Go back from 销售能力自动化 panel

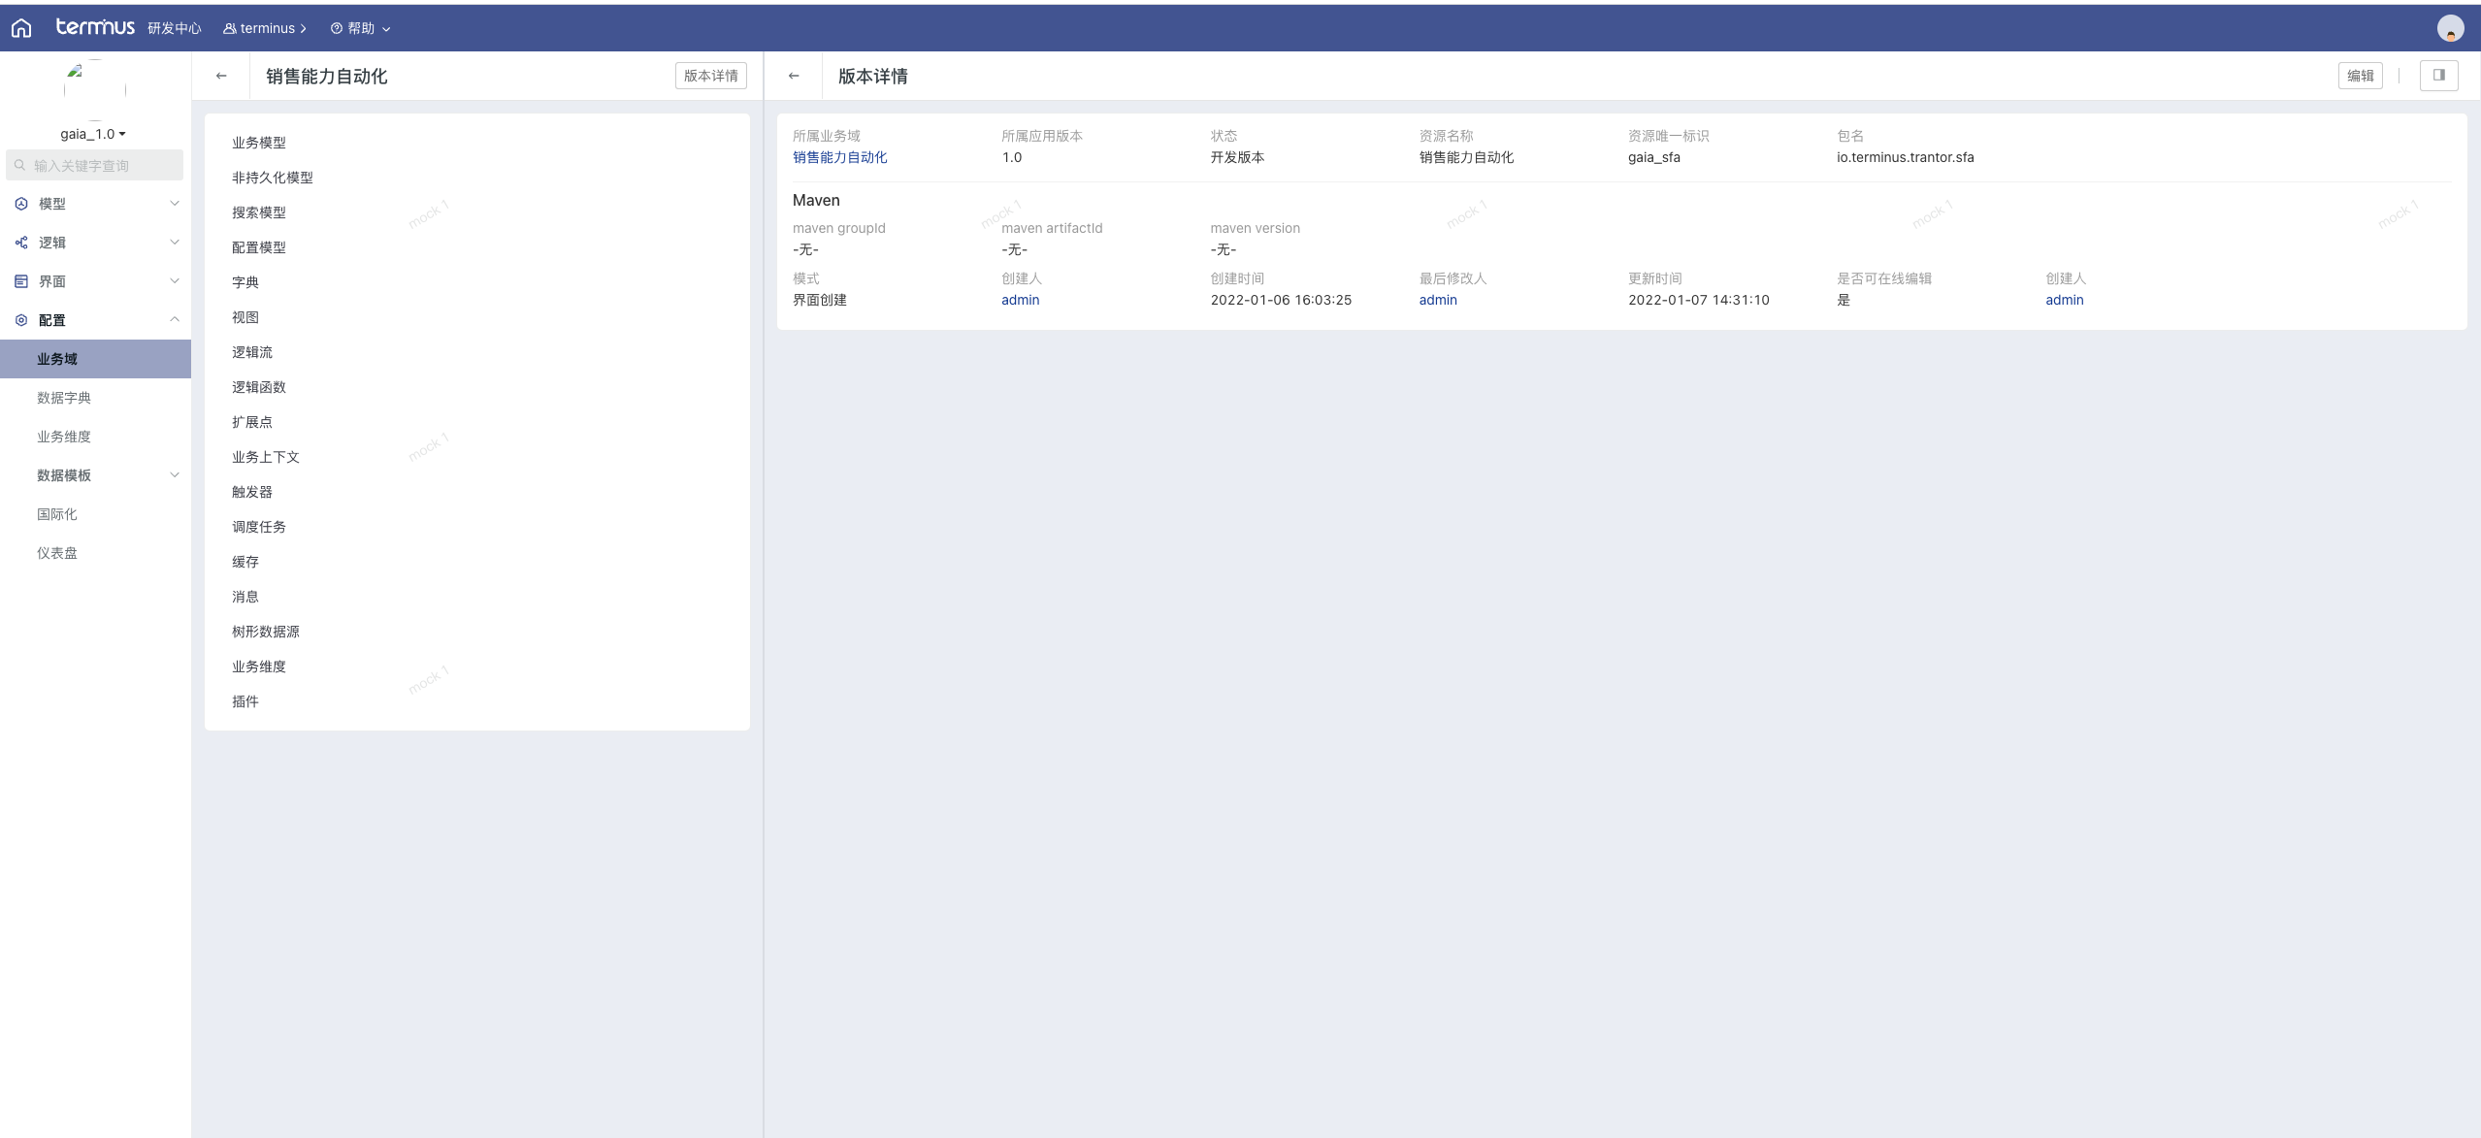[x=221, y=76]
